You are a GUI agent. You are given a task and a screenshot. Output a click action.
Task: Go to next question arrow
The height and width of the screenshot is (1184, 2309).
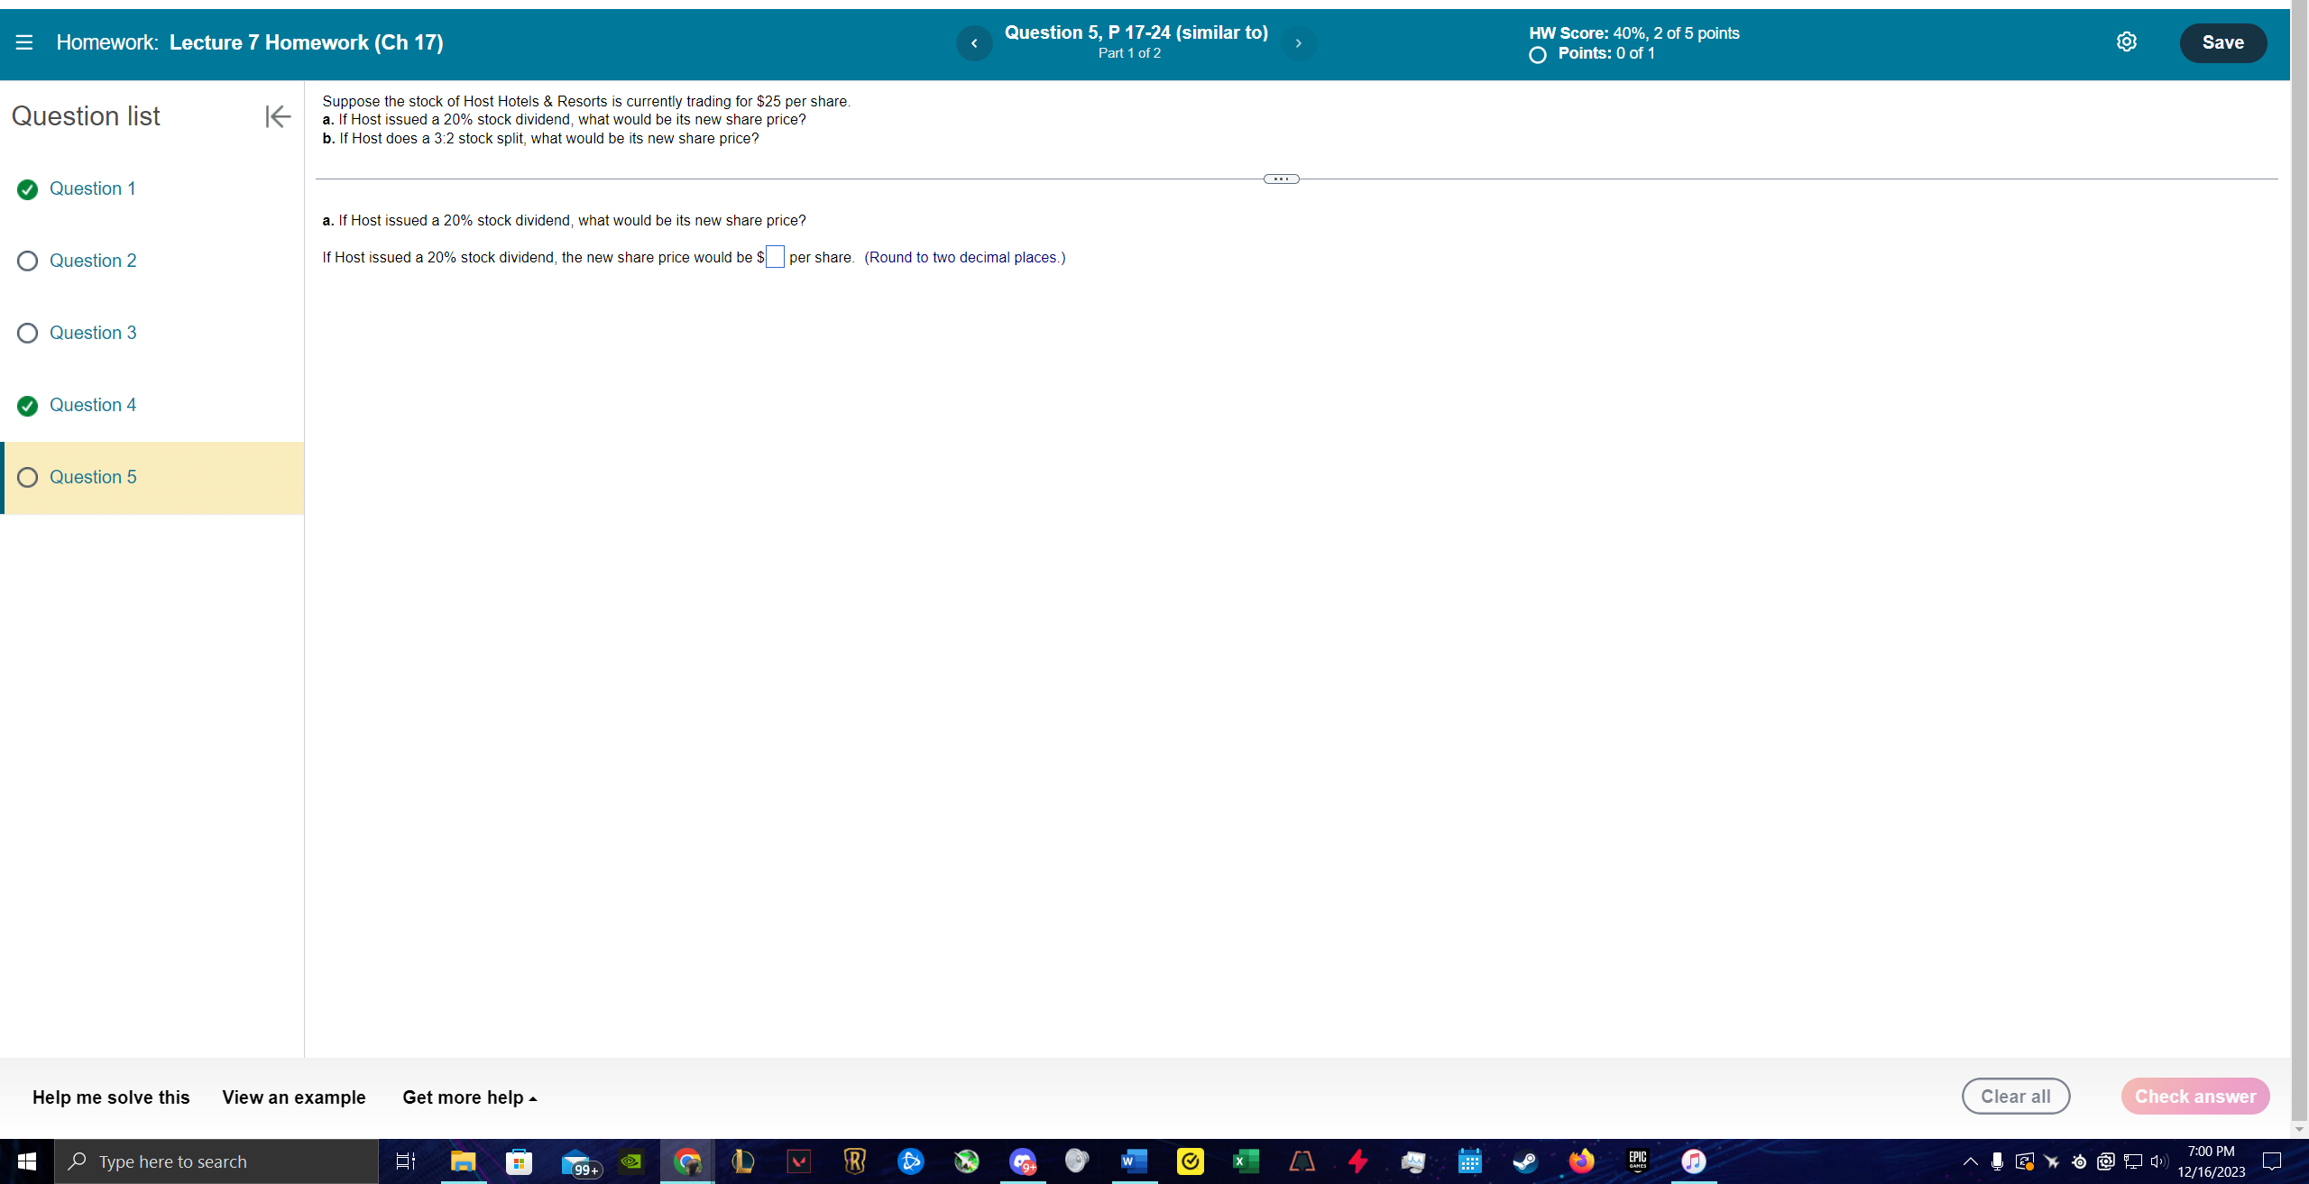[x=1298, y=43]
